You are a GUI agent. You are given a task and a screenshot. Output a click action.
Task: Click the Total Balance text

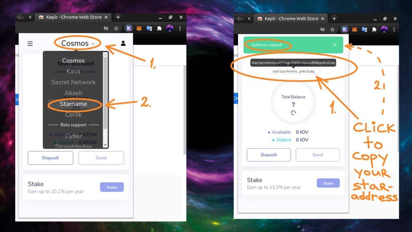pos(293,97)
